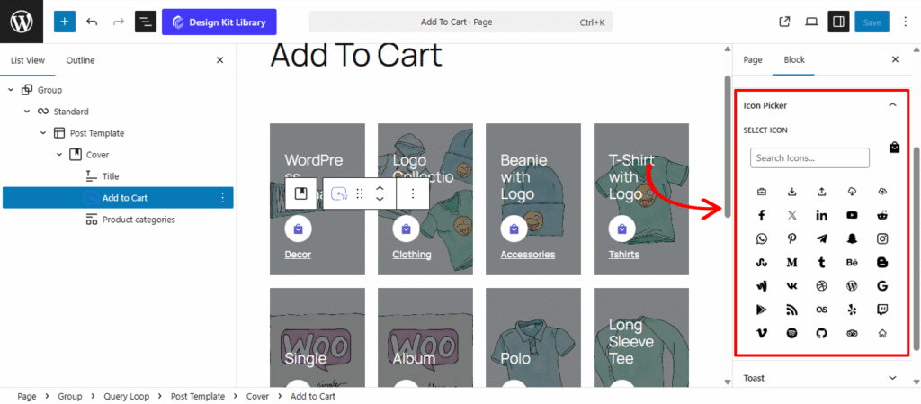Switch to the Outline tab
Viewport: 921px width, 404px height.
[80, 60]
